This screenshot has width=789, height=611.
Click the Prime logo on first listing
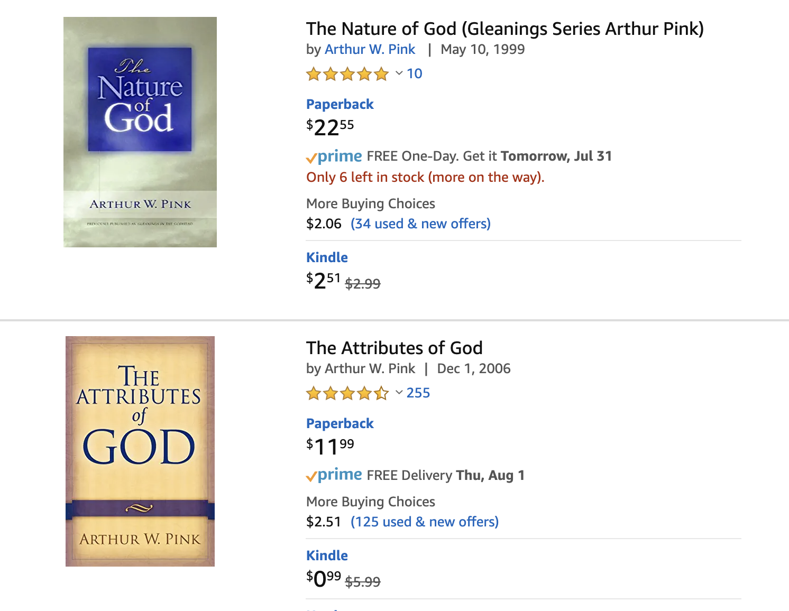click(x=334, y=156)
